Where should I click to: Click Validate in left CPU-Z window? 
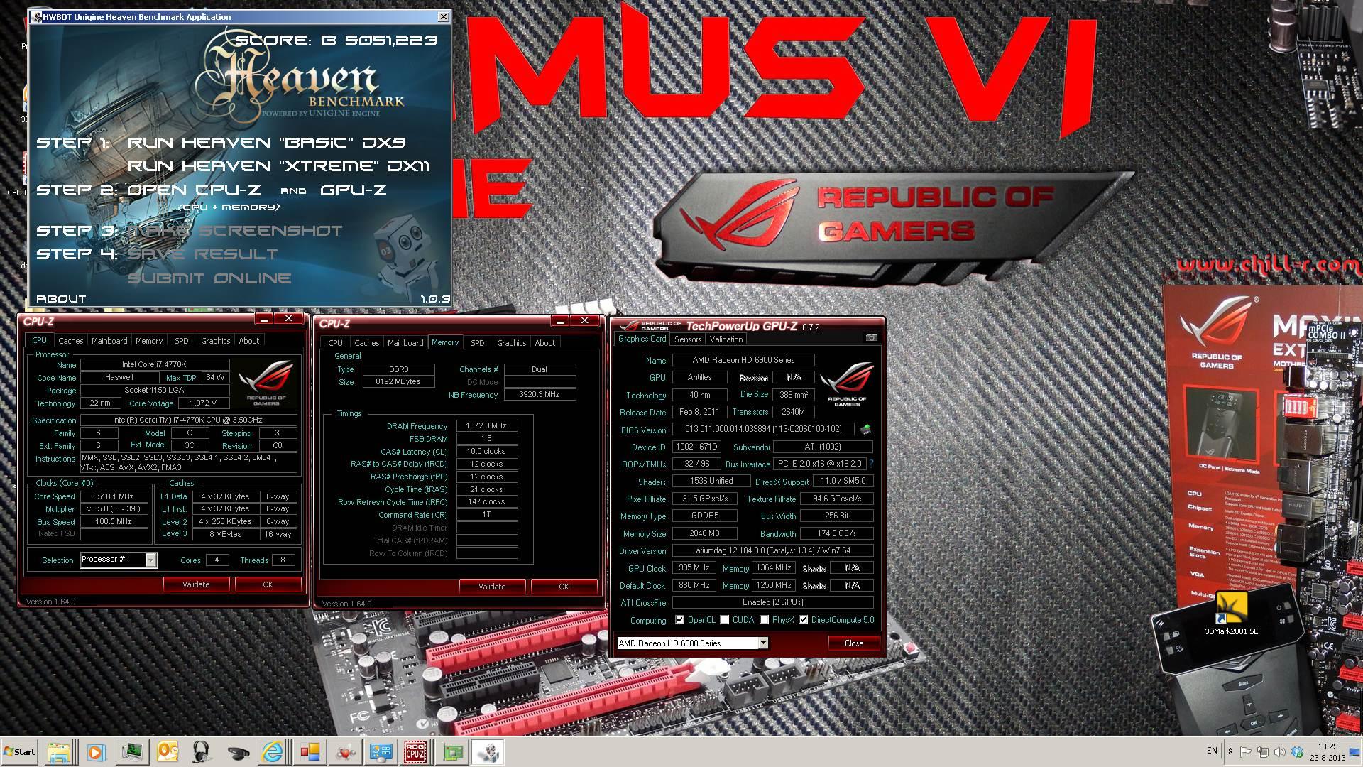click(196, 584)
